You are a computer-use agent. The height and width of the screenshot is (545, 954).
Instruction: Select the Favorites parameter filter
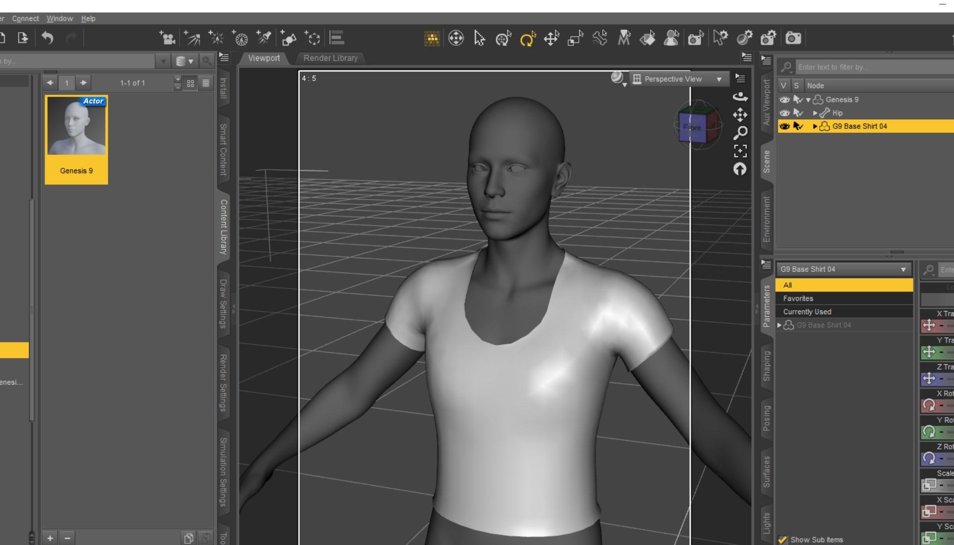coord(798,299)
